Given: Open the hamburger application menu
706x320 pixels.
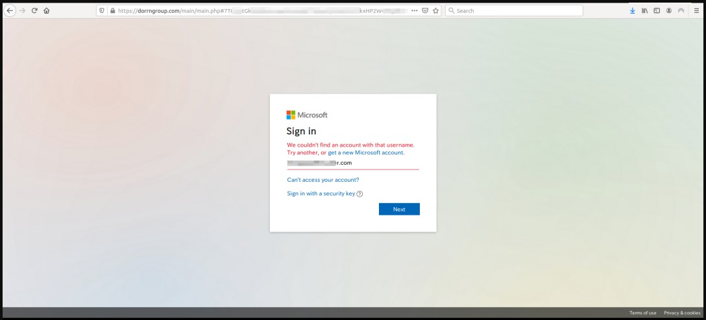Looking at the screenshot, I should point(696,10).
